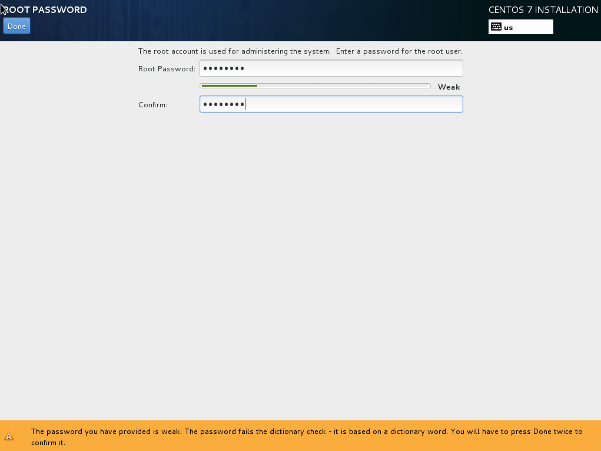The width and height of the screenshot is (601, 451).
Task: Click the root account description text
Action: coord(300,51)
